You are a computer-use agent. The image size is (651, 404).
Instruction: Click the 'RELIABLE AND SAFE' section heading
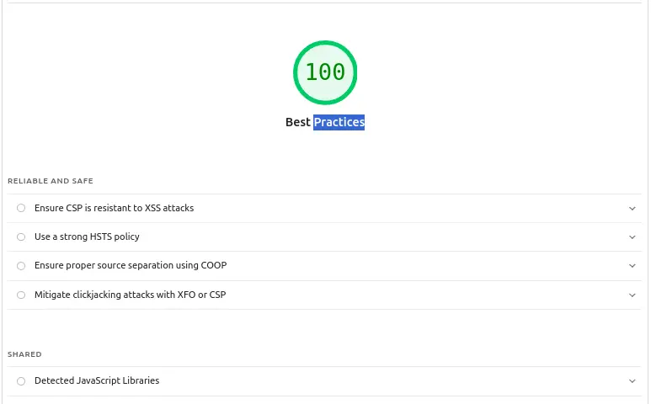[51, 181]
